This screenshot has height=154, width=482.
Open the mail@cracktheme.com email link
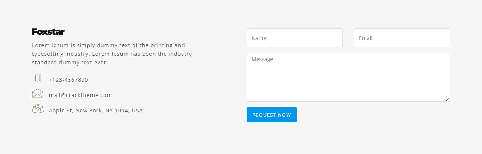pos(80,95)
